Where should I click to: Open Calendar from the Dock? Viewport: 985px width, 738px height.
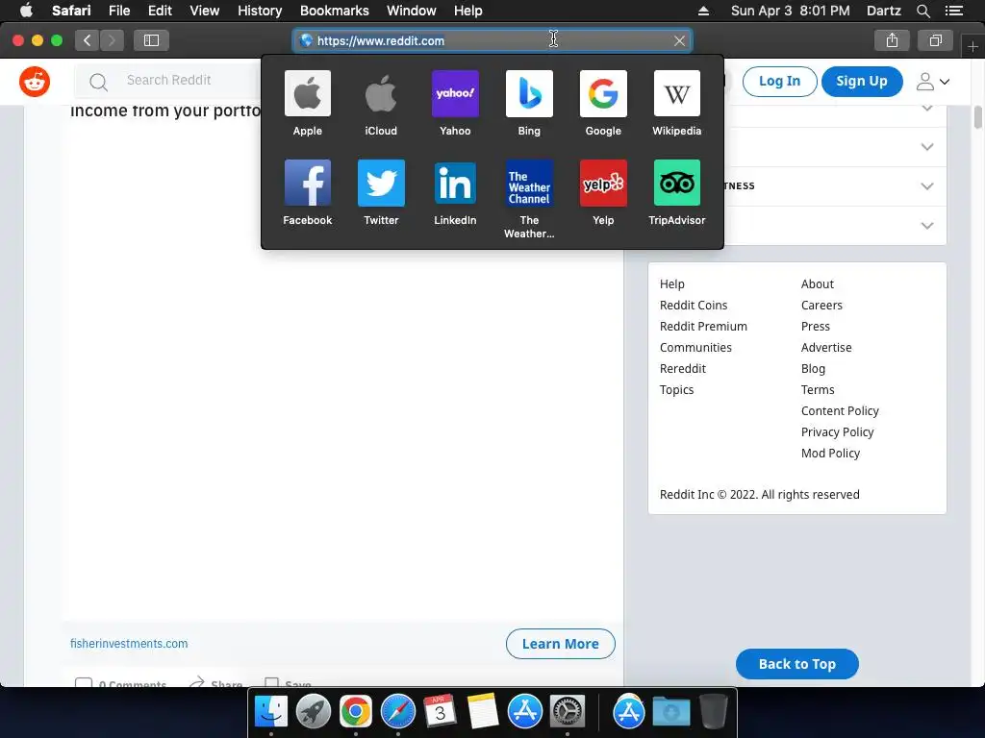pos(441,712)
